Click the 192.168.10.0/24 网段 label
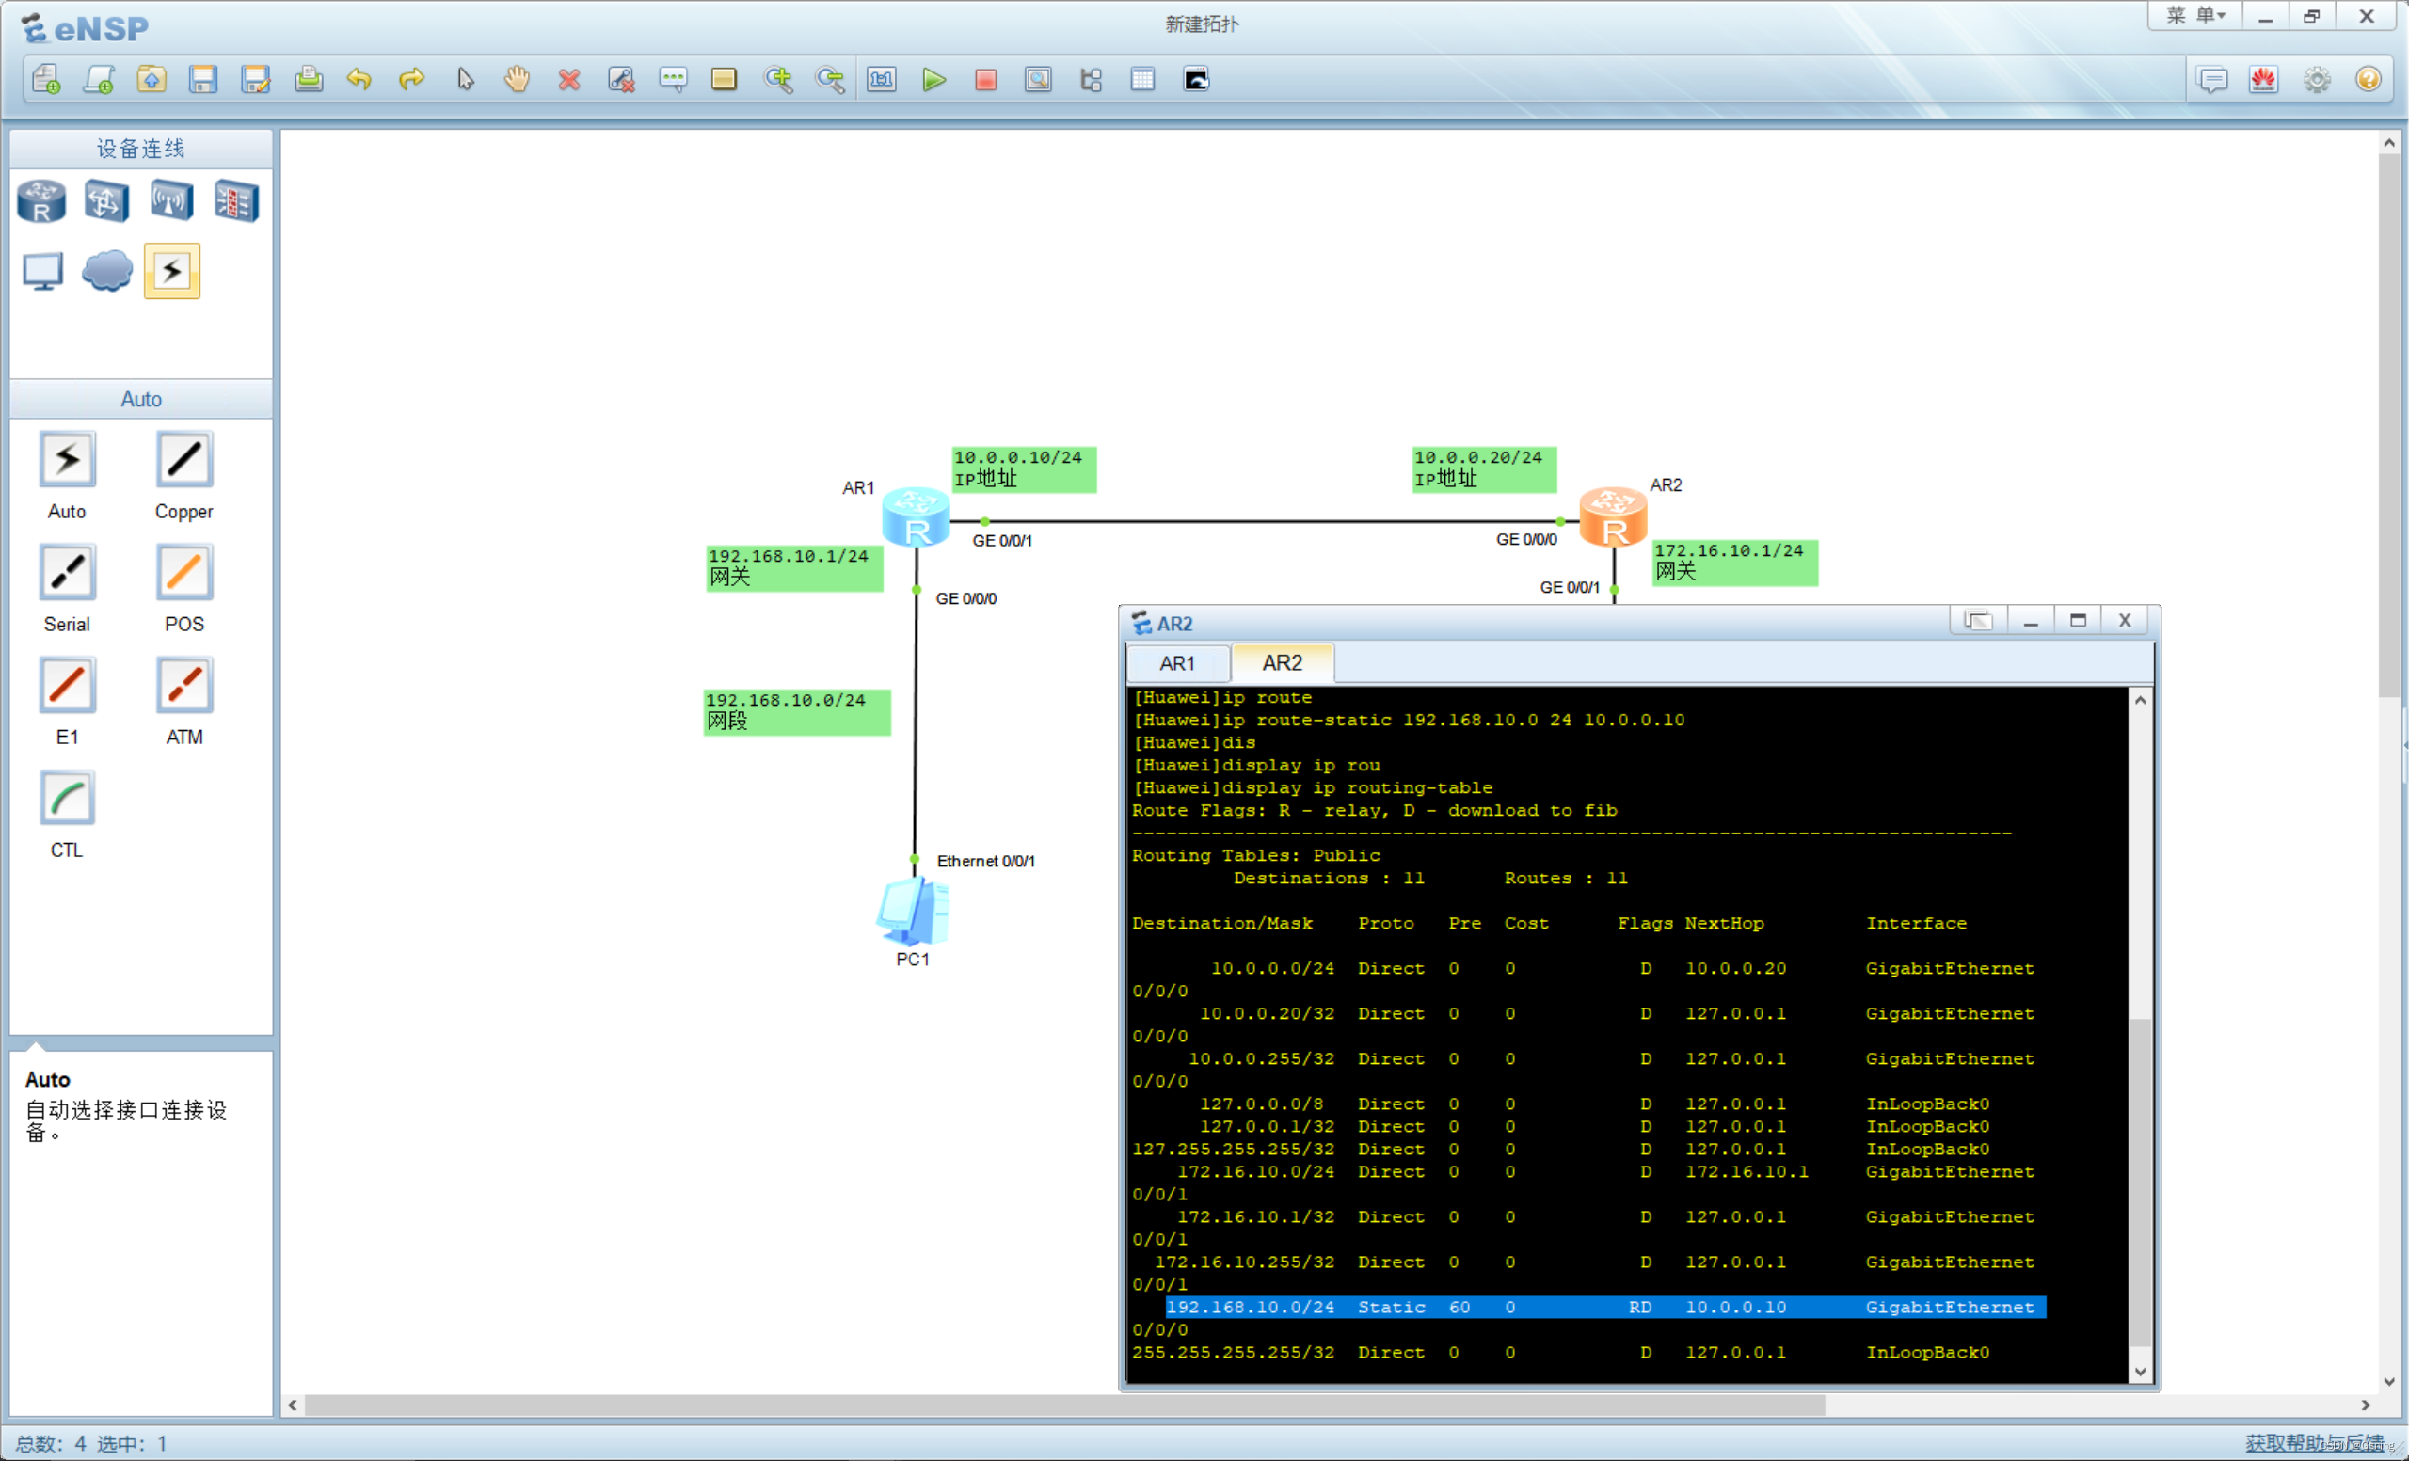 pos(797,711)
